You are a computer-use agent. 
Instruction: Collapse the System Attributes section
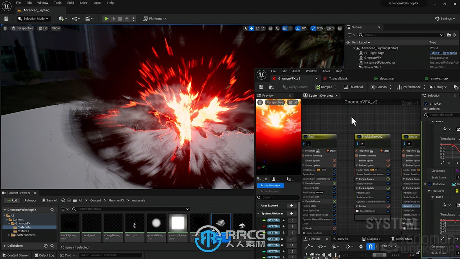pyautogui.click(x=258, y=213)
